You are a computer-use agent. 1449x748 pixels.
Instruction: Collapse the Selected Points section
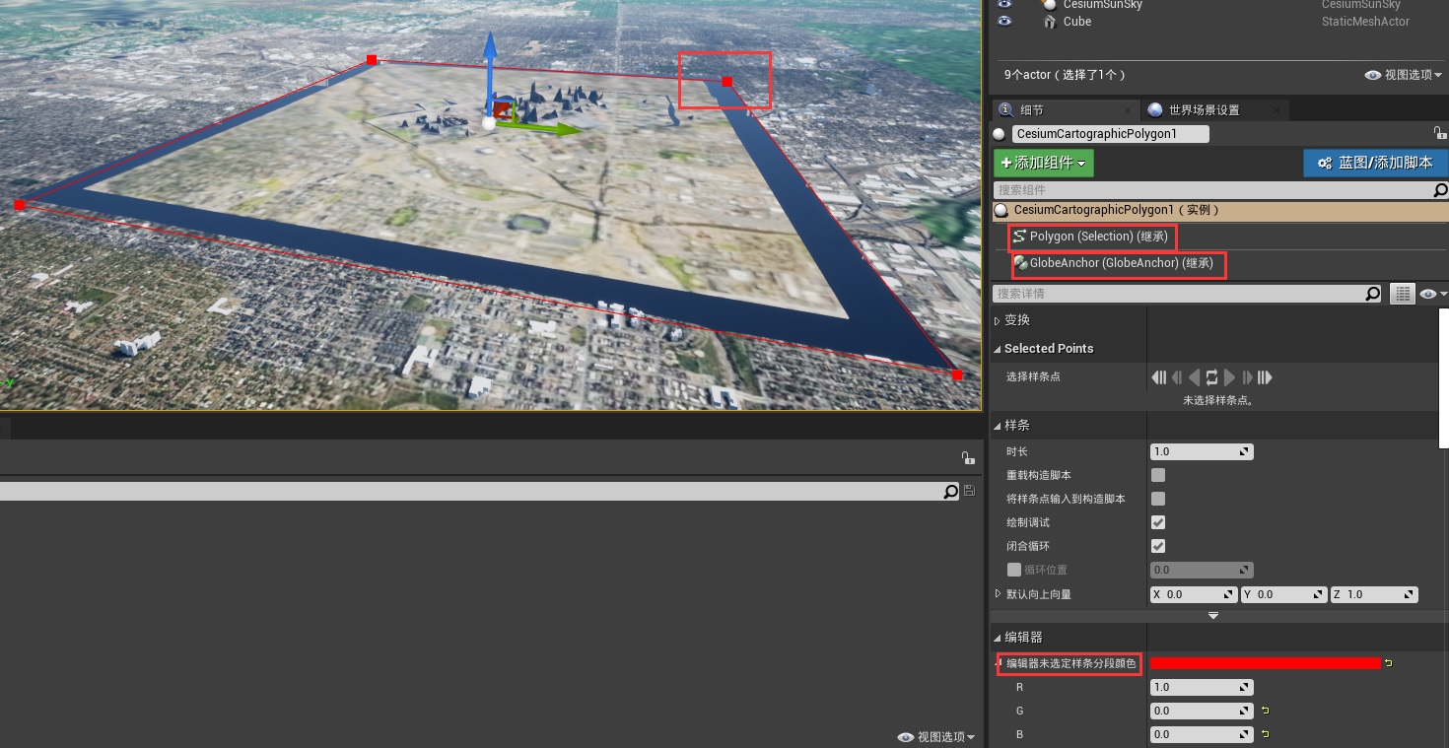[998, 349]
